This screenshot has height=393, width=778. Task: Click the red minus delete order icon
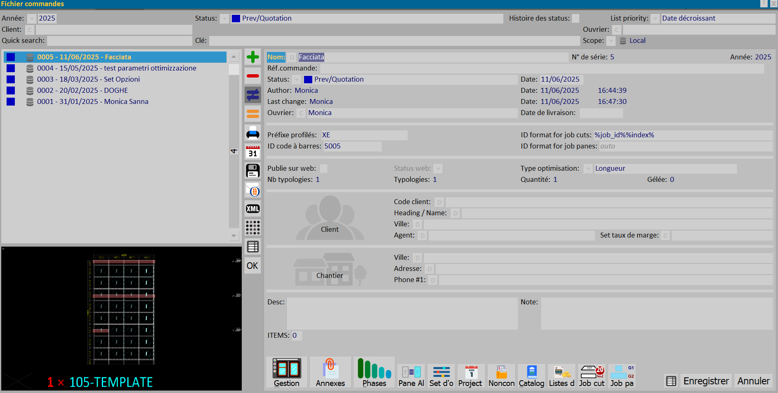(252, 76)
